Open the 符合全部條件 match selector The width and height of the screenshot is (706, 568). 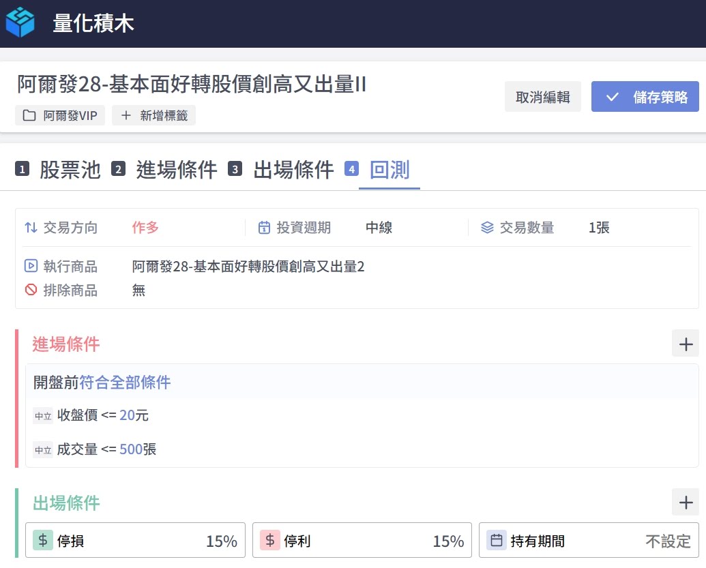pyautogui.click(x=125, y=382)
